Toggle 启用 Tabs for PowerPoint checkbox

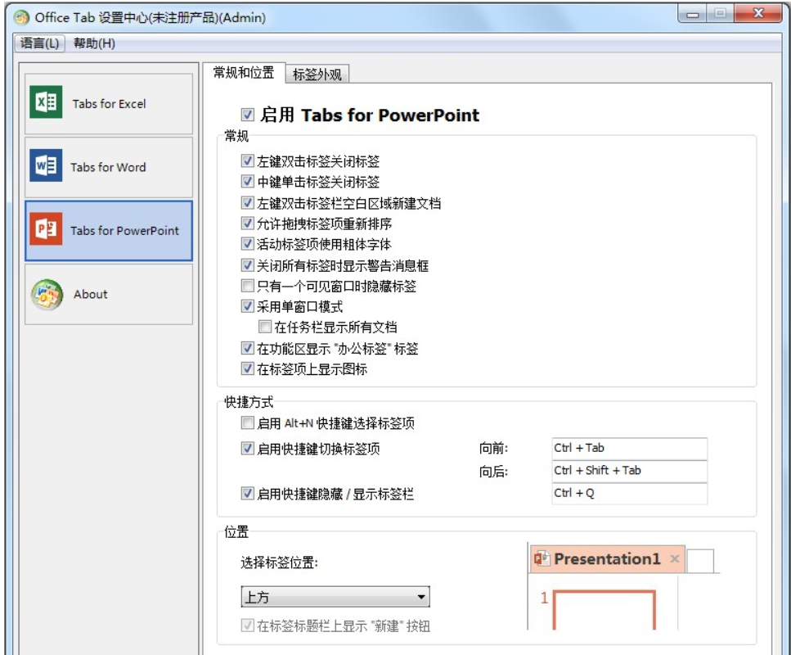click(247, 115)
